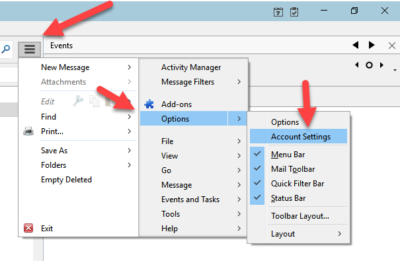Click the Add-ons puzzle piece icon
The width and height of the screenshot is (400, 261).
coord(149,104)
